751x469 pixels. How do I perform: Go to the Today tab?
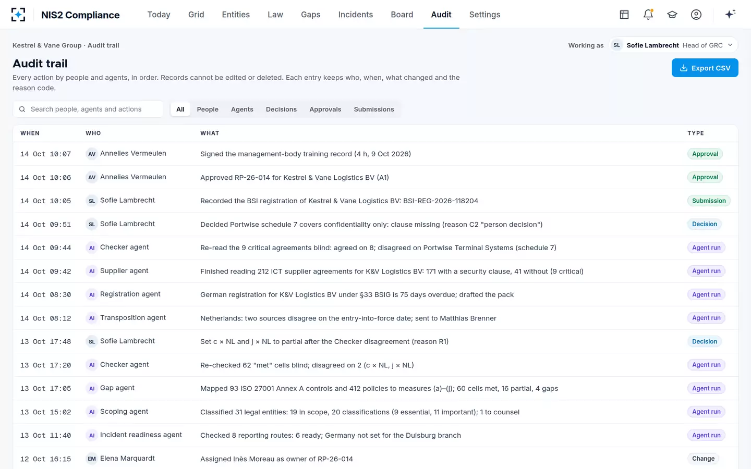[x=159, y=15]
